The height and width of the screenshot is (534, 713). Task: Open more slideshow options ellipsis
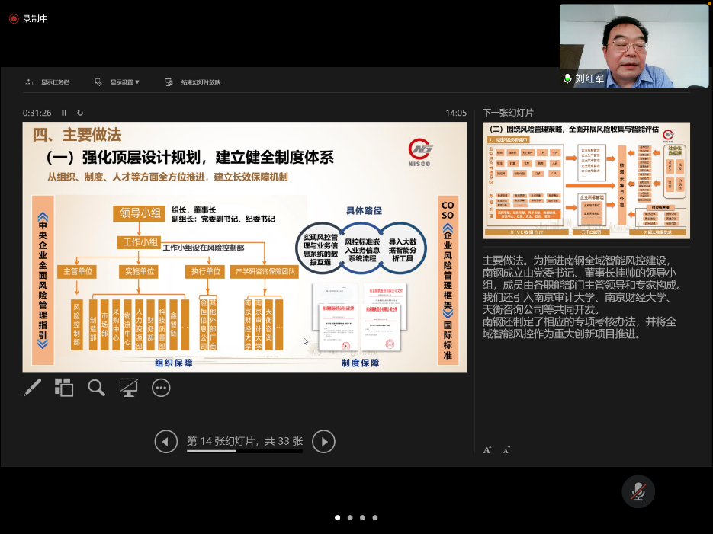click(161, 388)
